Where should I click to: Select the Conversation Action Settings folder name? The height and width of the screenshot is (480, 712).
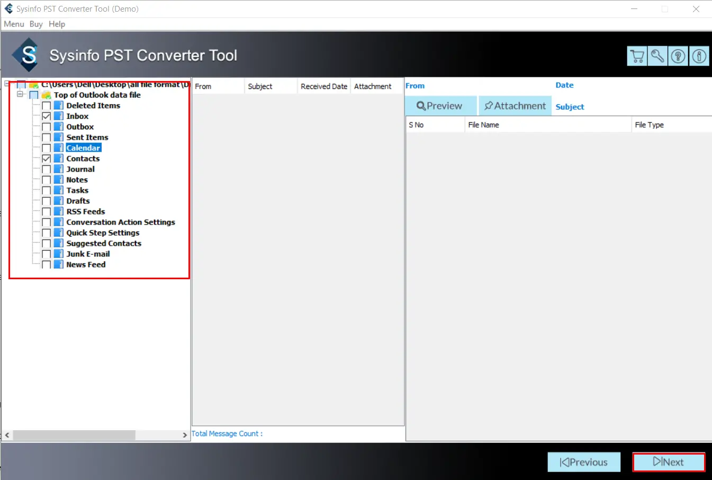point(121,222)
